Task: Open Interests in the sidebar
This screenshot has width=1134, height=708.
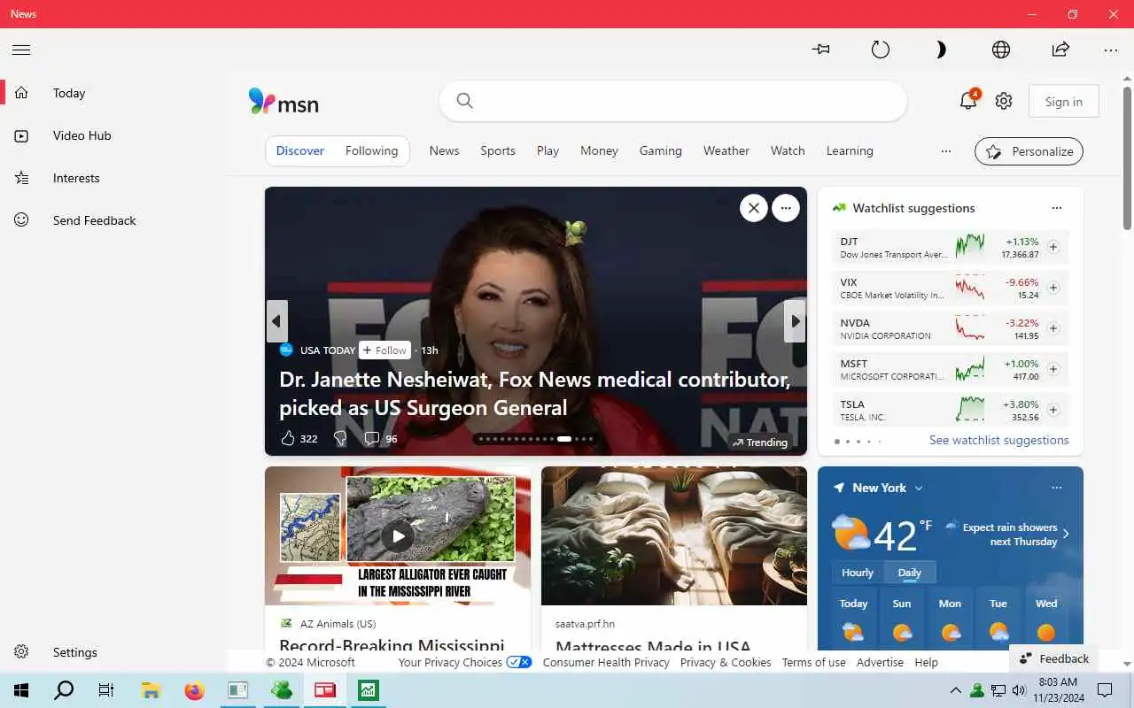Action: point(113,178)
